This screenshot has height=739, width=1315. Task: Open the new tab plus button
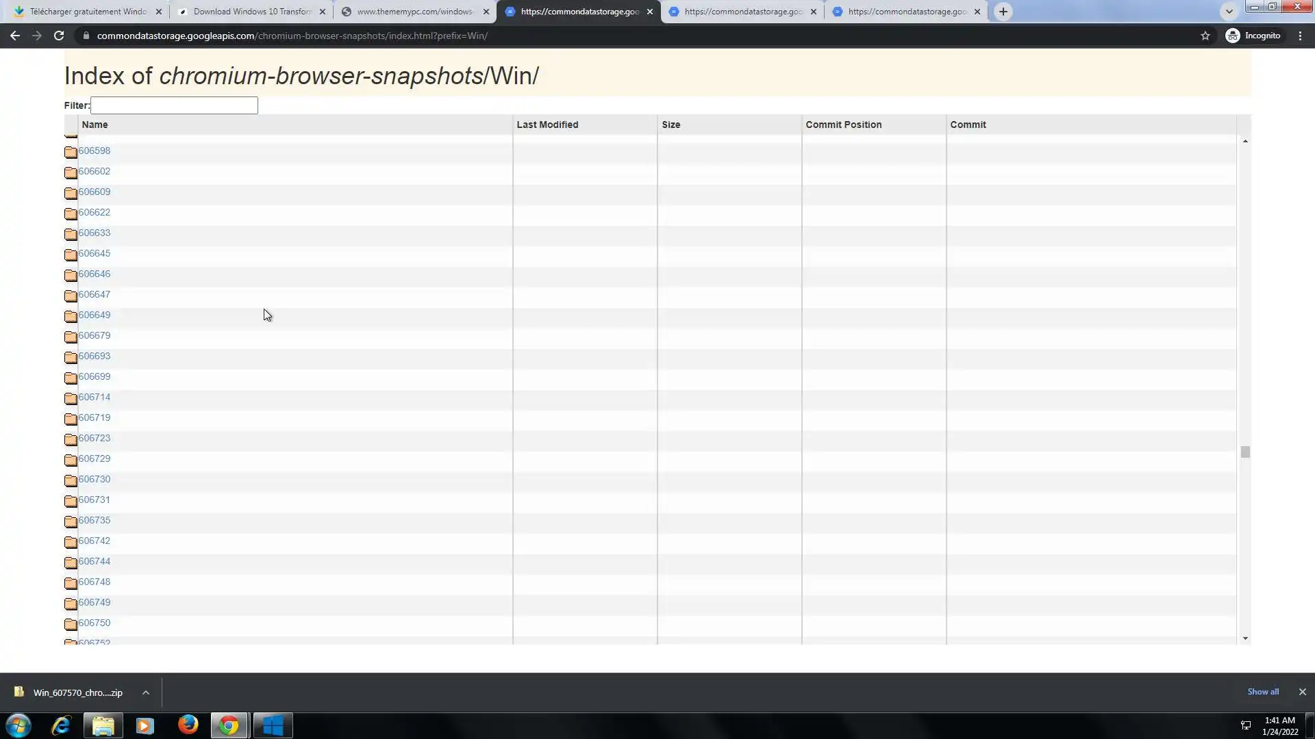click(1003, 12)
